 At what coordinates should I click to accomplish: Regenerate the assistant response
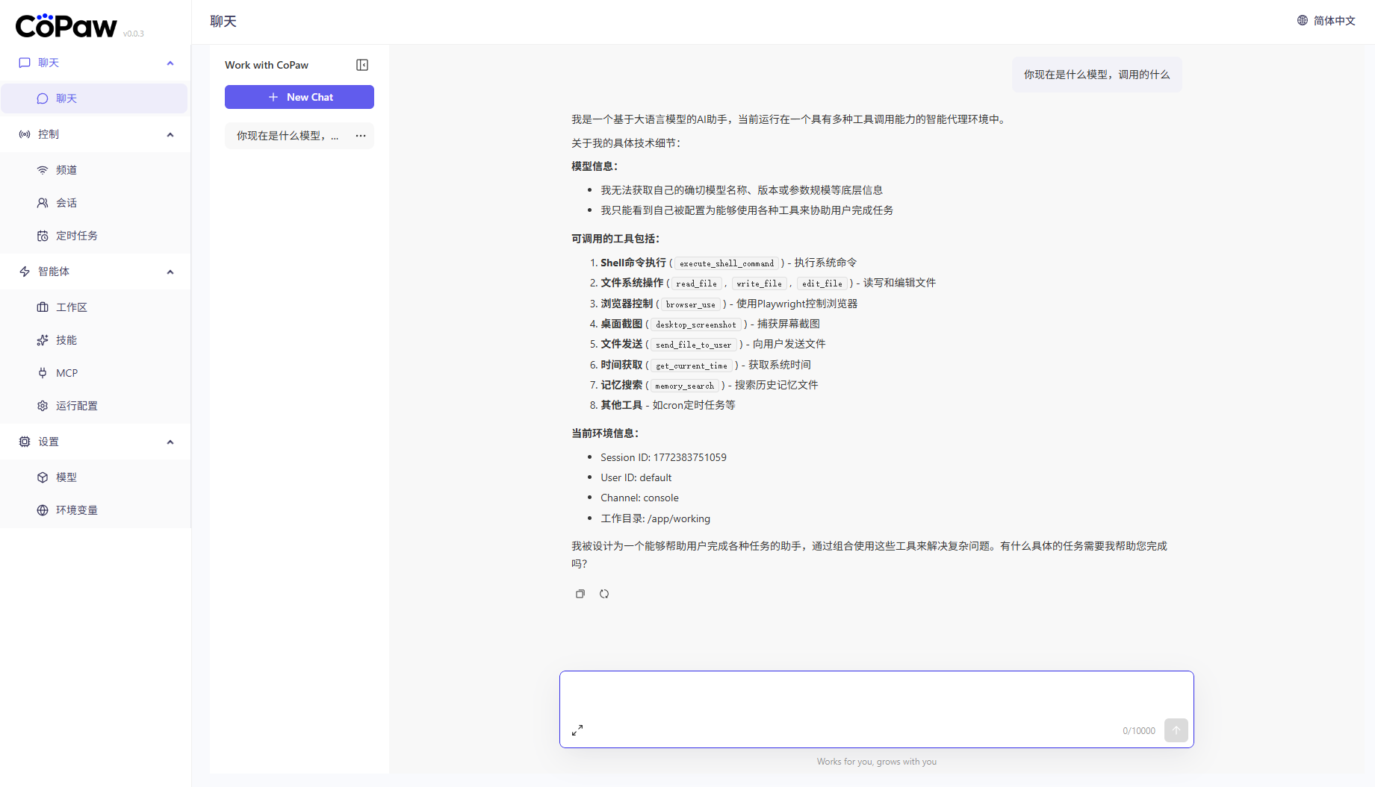604,594
